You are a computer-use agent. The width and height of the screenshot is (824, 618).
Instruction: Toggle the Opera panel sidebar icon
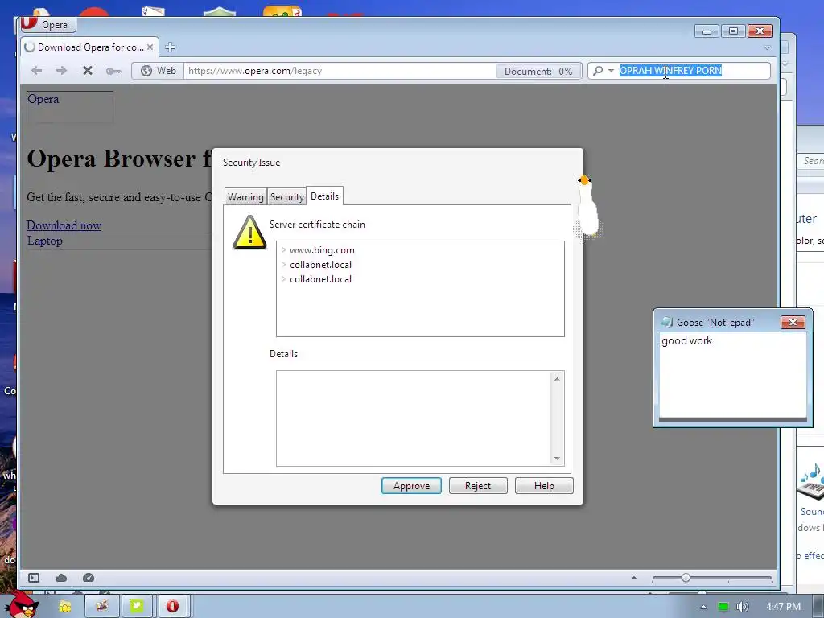coord(34,578)
